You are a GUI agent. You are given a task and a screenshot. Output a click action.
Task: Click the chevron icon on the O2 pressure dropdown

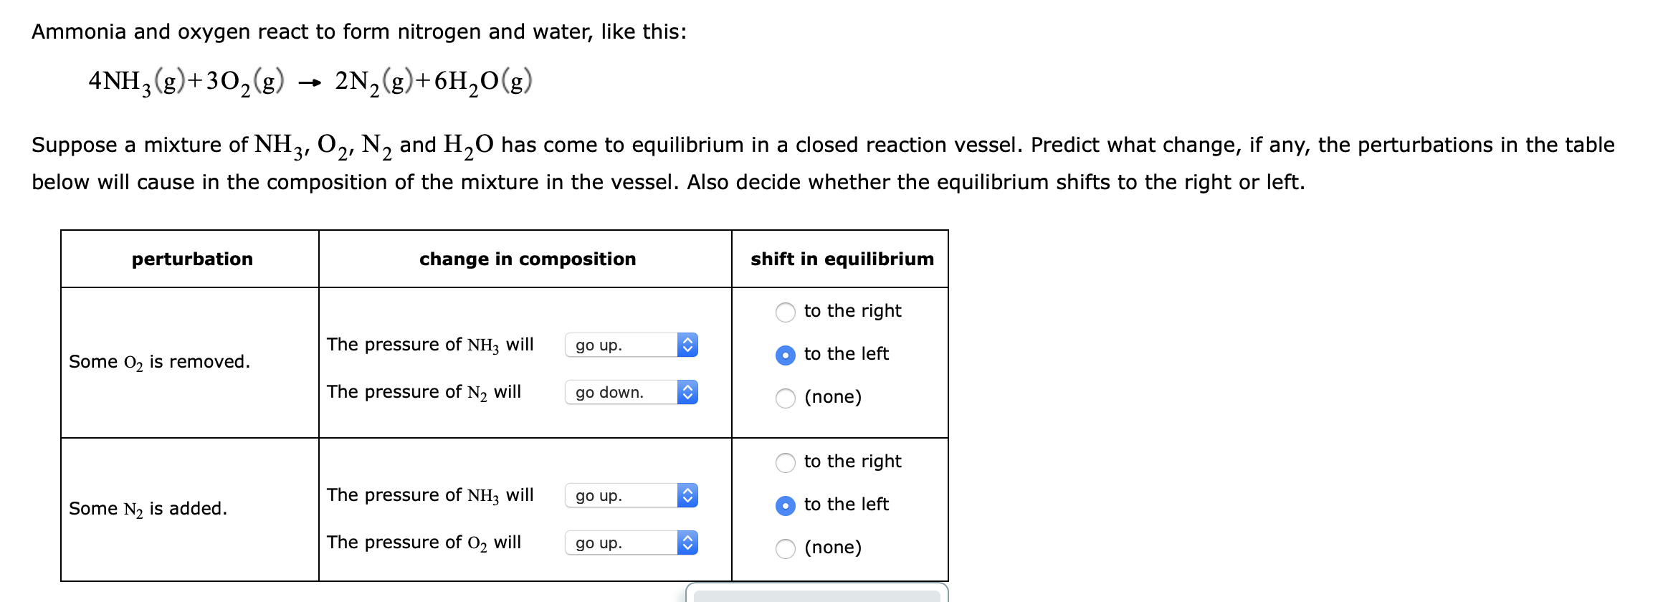[687, 543]
